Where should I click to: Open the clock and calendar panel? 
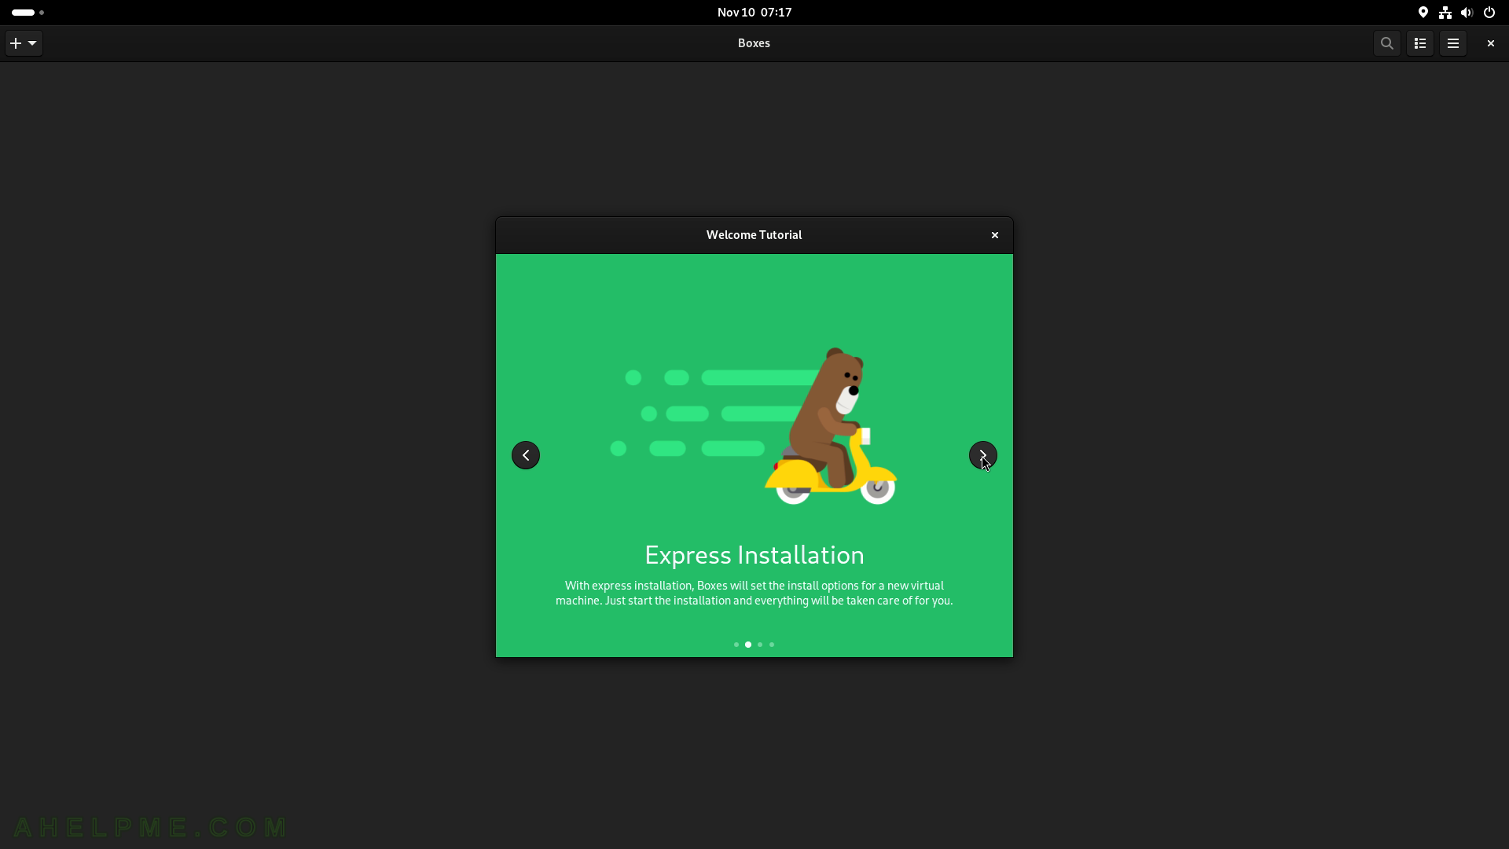[x=754, y=12]
